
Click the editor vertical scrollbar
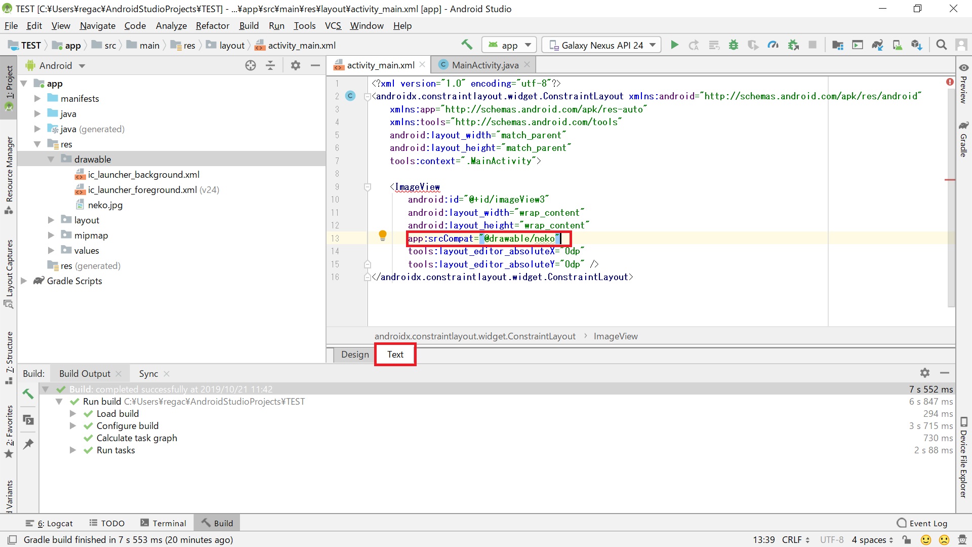(x=951, y=198)
